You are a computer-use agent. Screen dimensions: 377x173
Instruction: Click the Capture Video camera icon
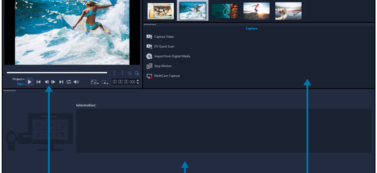coord(149,37)
